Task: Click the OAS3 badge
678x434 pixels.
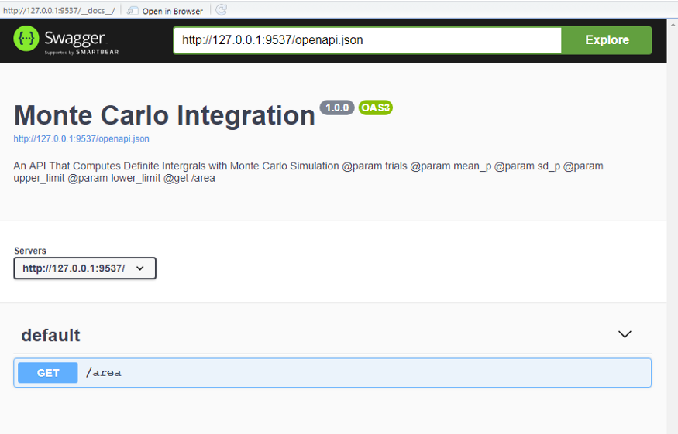Action: 375,108
